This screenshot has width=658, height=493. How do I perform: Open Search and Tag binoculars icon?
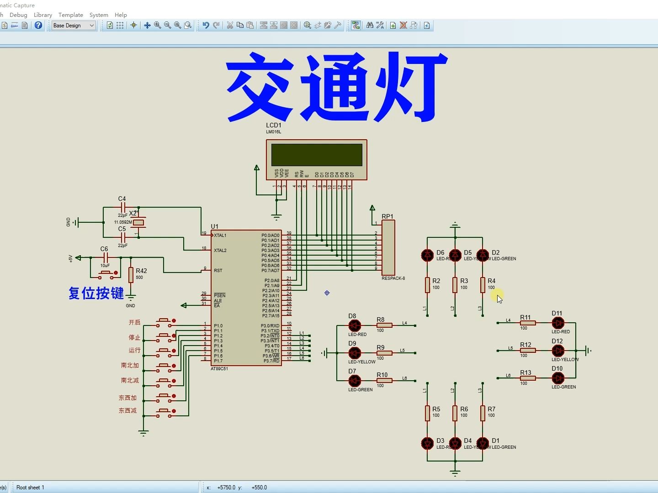[x=370, y=25]
